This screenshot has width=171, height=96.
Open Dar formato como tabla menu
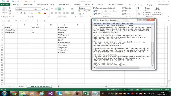106,11
